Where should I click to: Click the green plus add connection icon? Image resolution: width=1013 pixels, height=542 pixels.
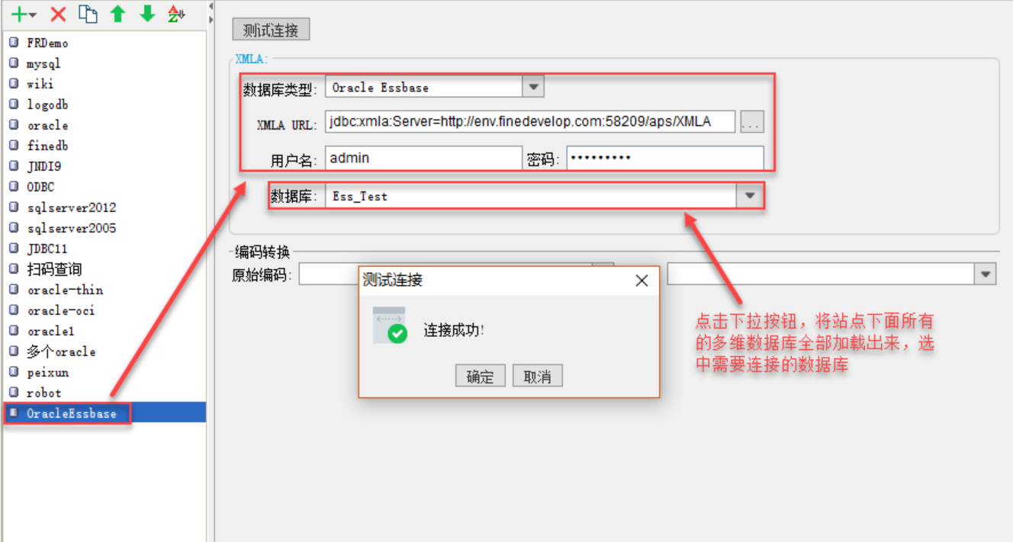click(21, 14)
